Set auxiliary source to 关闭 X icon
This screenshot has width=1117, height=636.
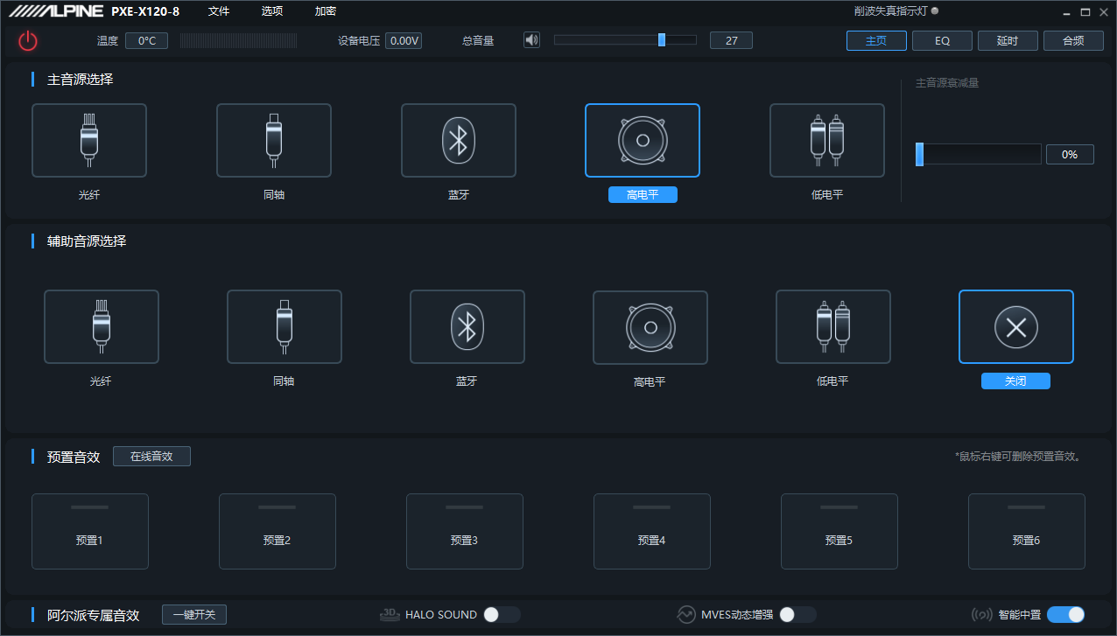(x=1015, y=327)
